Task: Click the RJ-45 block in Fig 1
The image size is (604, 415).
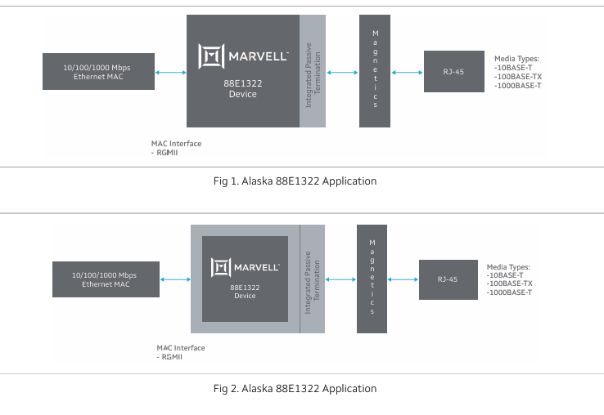Action: (453, 72)
